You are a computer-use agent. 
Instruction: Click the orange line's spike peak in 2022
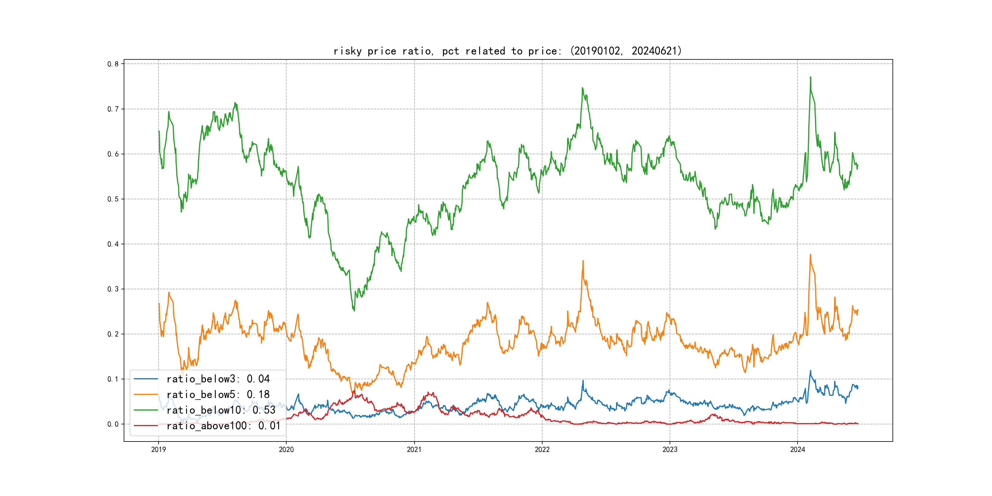(583, 261)
